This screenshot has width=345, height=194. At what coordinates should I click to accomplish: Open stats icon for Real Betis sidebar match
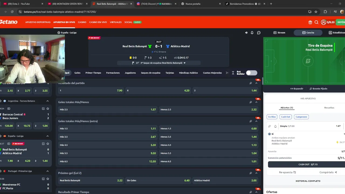click(x=43, y=144)
